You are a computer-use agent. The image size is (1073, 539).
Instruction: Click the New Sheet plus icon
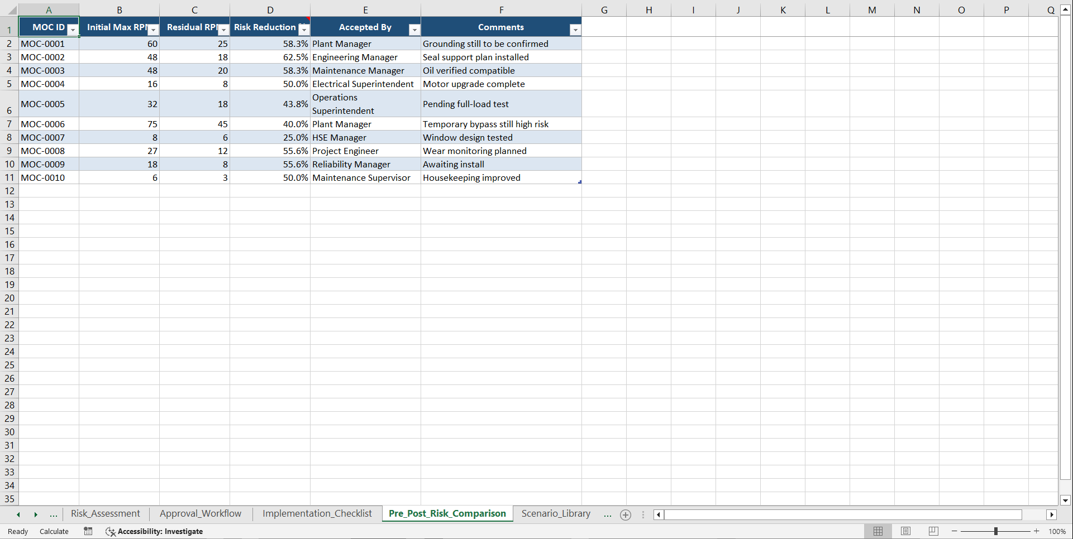point(625,515)
